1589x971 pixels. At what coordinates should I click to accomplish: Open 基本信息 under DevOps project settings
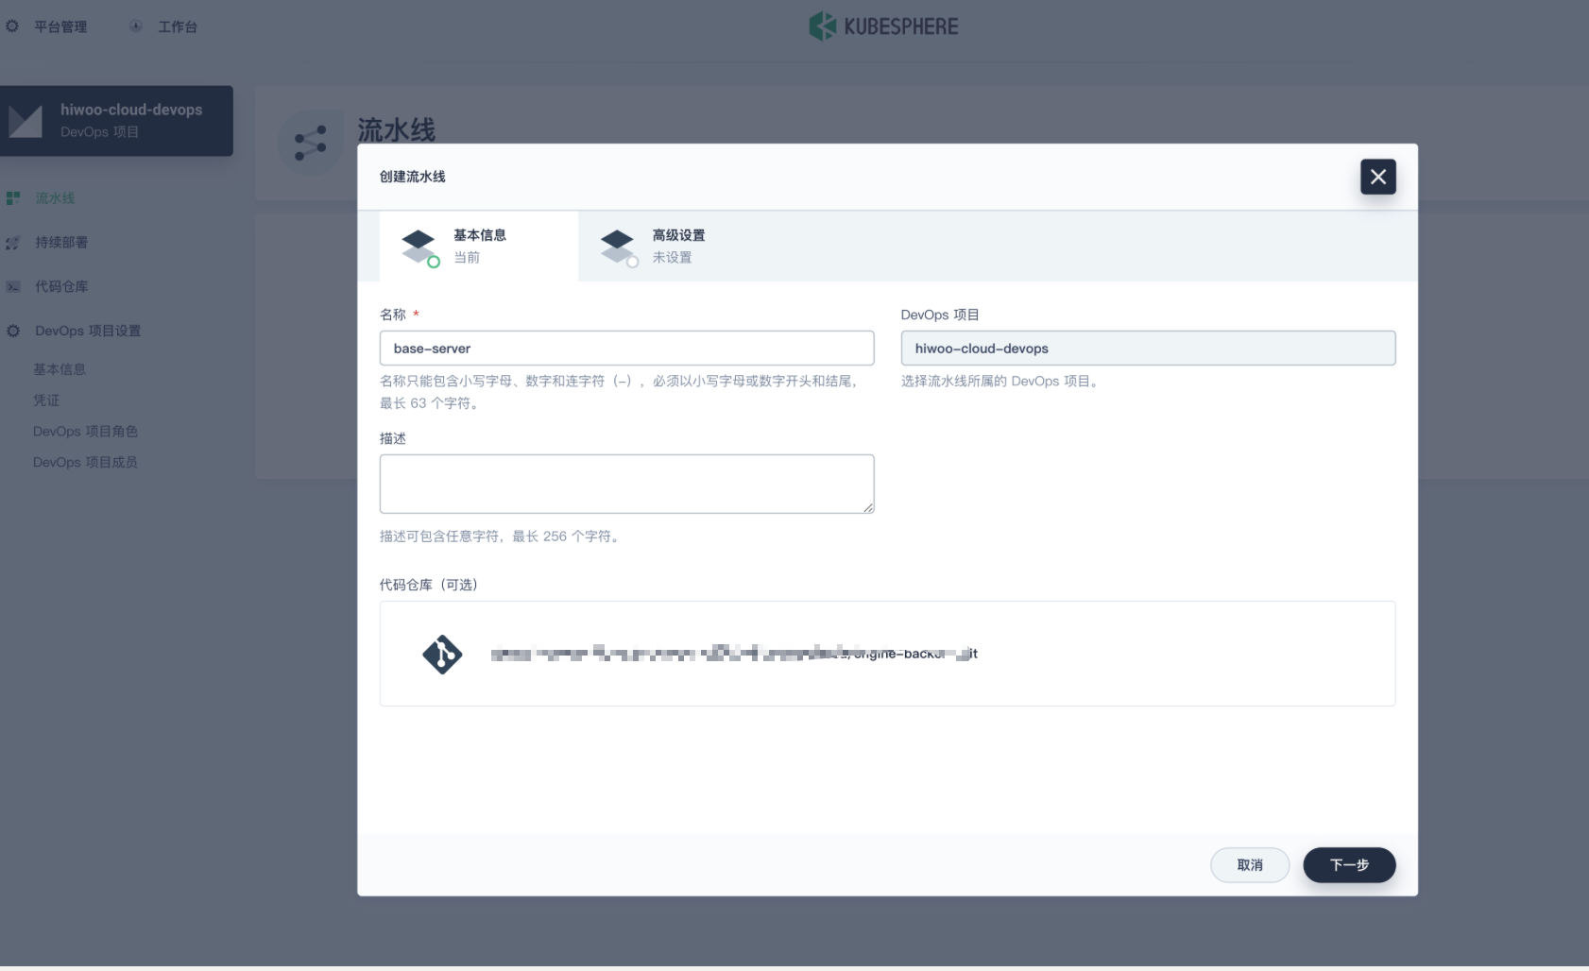(60, 369)
